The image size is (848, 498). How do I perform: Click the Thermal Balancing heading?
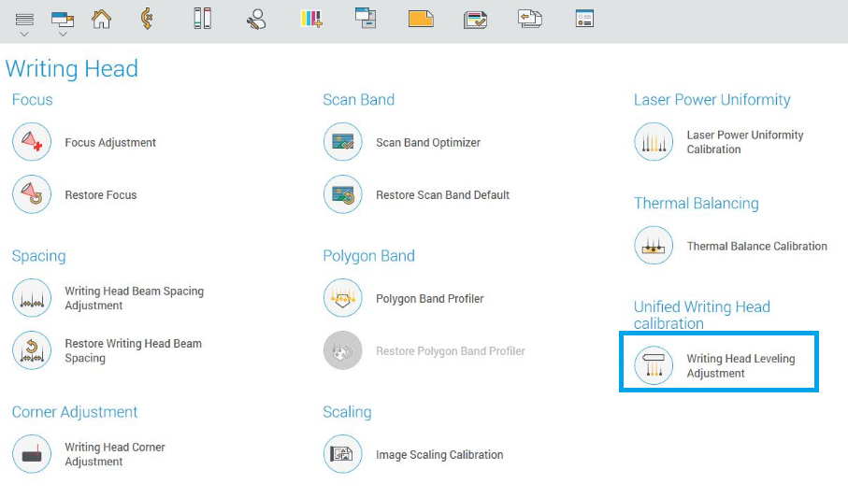point(696,204)
